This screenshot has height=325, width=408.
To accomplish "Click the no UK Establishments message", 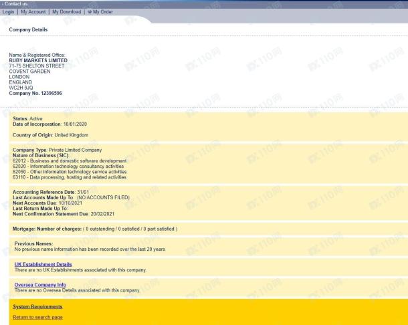I will [81, 270].
